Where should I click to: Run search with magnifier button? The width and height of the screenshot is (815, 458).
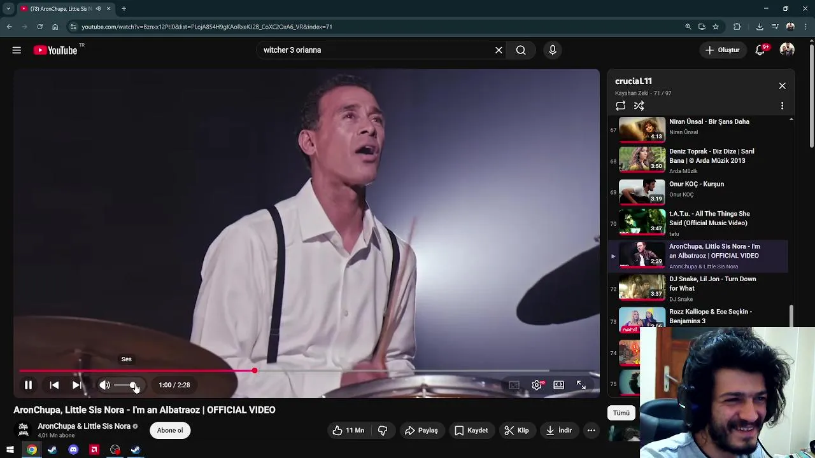521,50
